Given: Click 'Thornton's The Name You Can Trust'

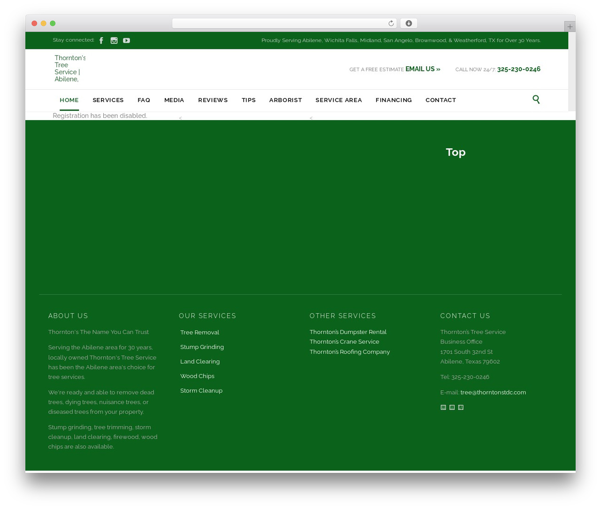Looking at the screenshot, I should [x=98, y=332].
